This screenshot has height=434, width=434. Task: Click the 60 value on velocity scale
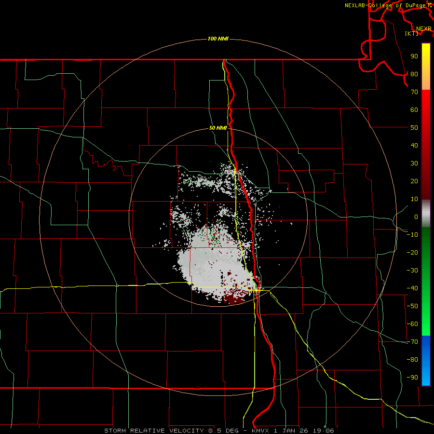click(414, 109)
